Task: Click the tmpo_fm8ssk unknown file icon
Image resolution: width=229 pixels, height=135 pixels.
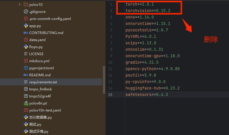Action: click(x=26, y=89)
